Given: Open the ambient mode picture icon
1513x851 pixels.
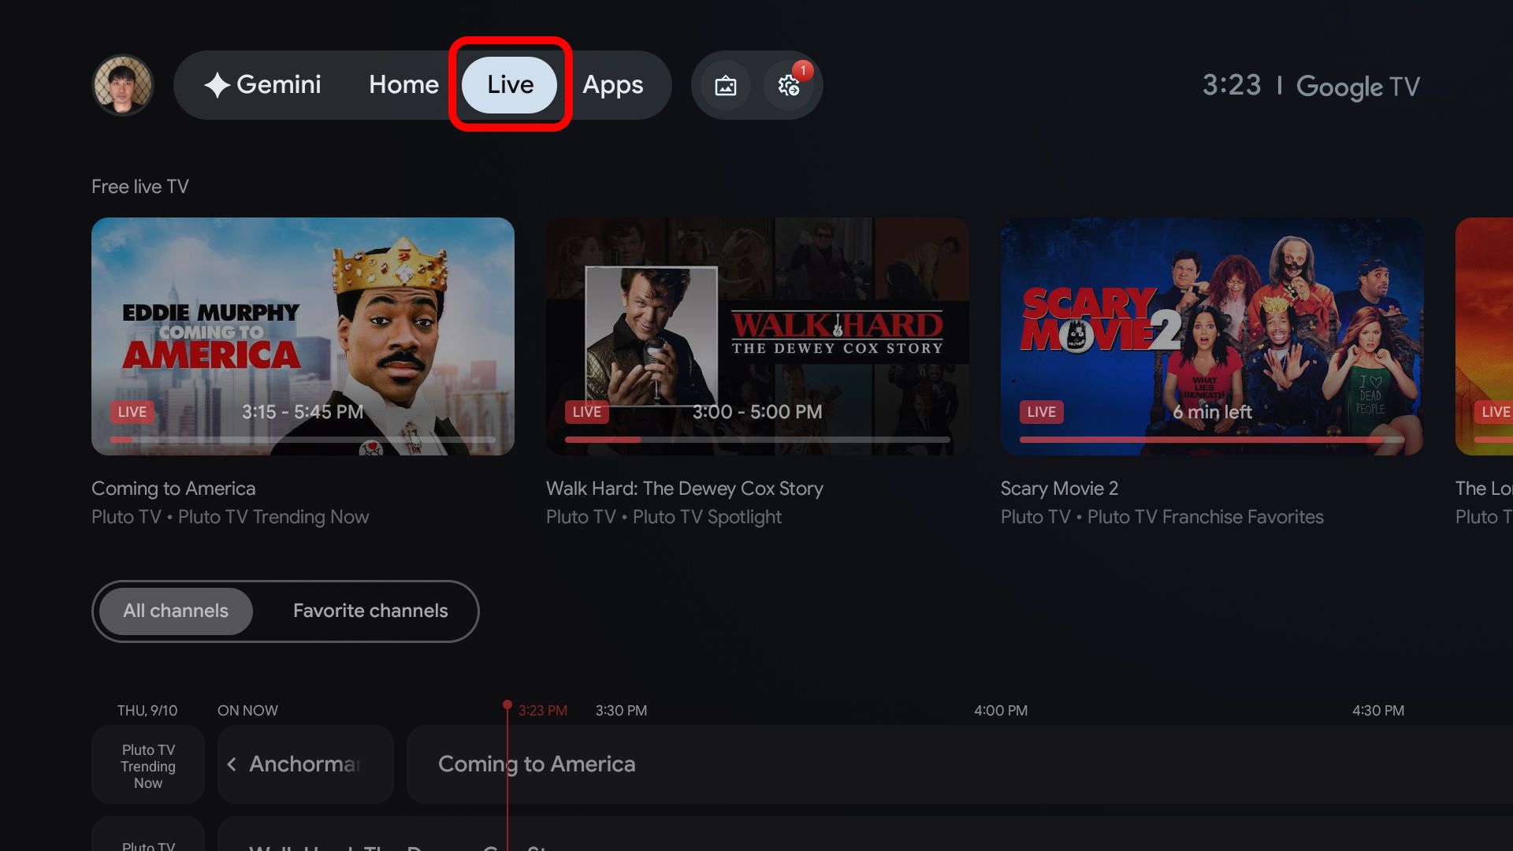Looking at the screenshot, I should pos(725,85).
